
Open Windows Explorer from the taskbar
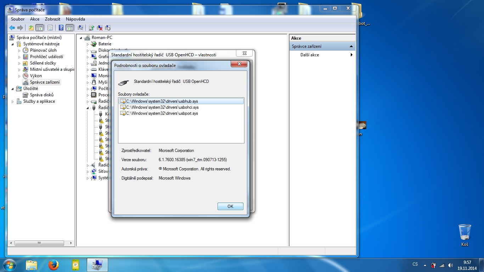31,265
